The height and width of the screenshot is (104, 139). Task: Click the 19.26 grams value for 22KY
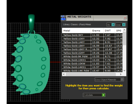click(96, 53)
